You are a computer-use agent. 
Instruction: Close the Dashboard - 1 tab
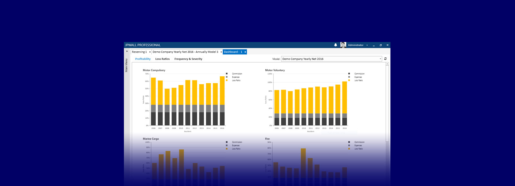click(x=245, y=52)
